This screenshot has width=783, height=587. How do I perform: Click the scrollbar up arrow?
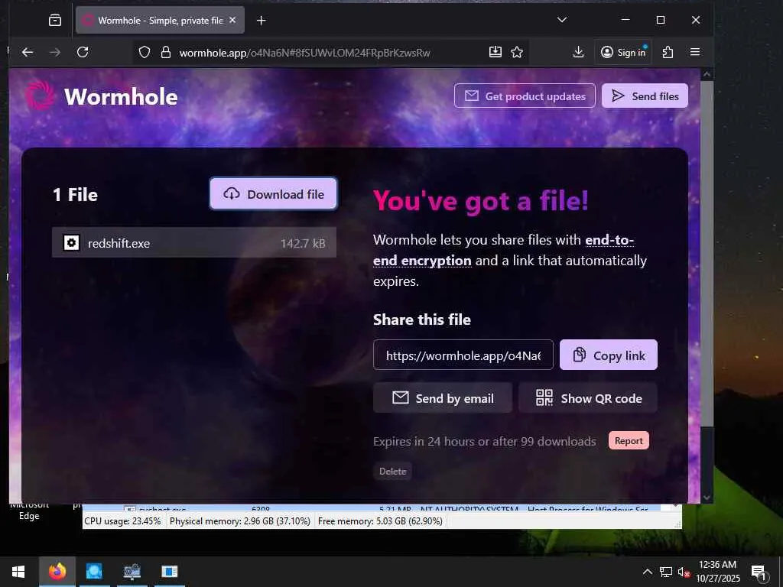click(x=707, y=74)
